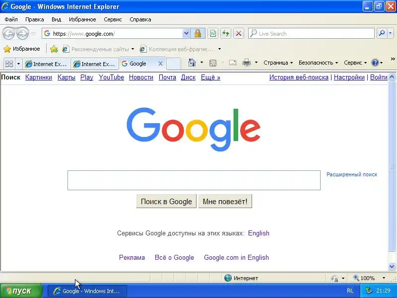Open the Карты link
Screen dimensions: 397x298
click(66, 77)
